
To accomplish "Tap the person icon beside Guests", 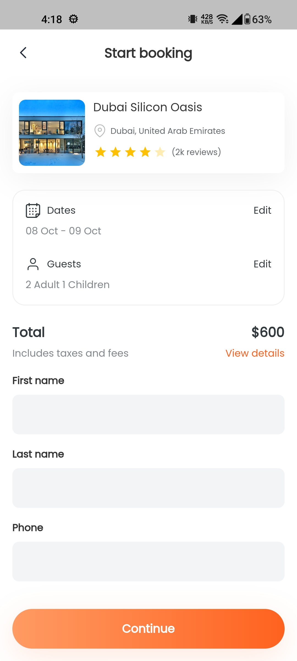I will (x=33, y=264).
